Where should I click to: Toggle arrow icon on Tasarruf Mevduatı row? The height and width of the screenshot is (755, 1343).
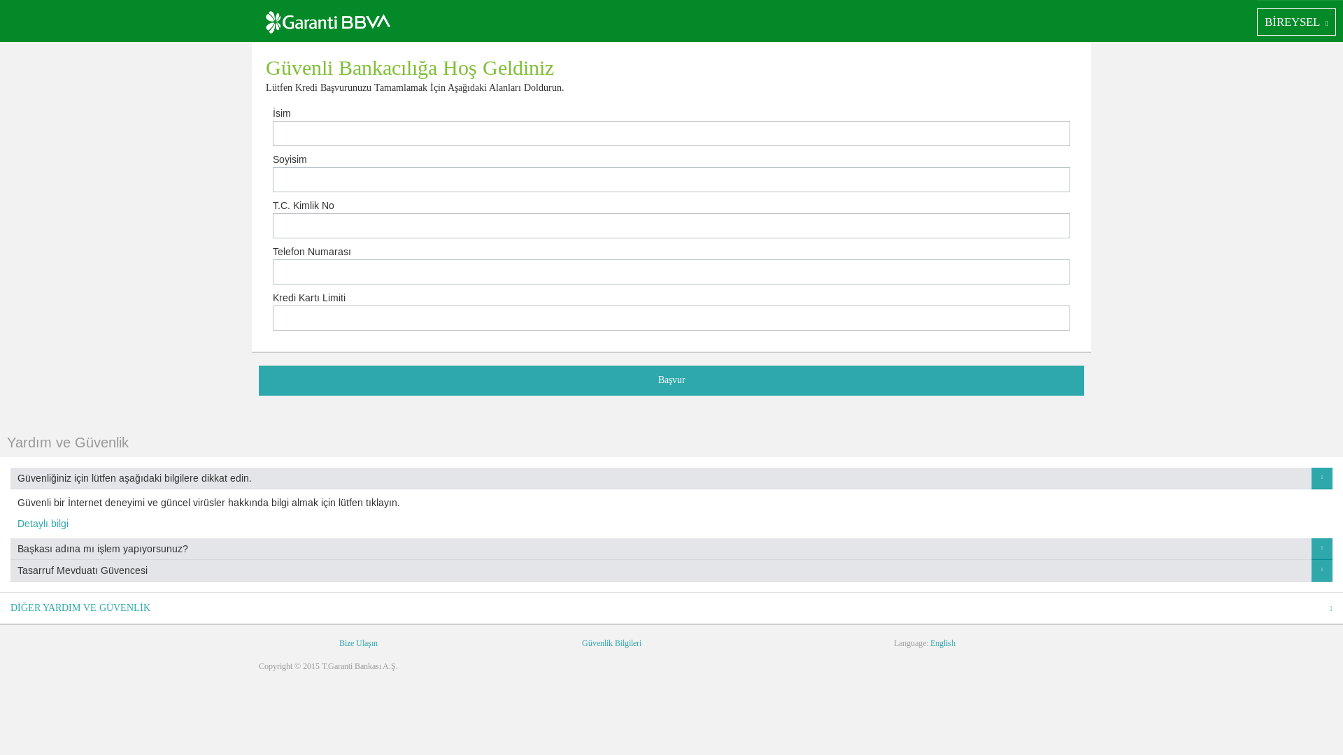point(1322,570)
